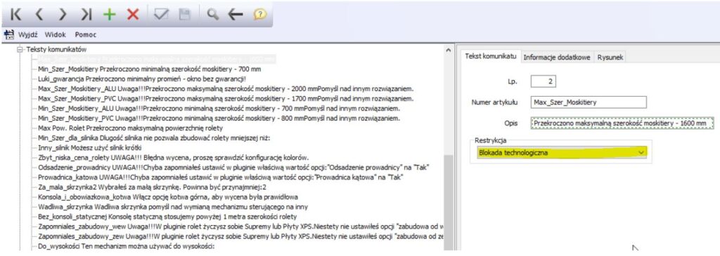Open the Widok menu

pos(55,35)
